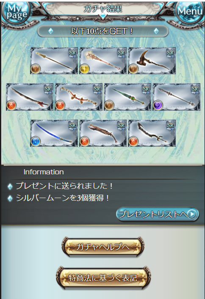Viewport: 205px width, 299px height.
Task: Open the Menu orb button
Action: click(x=189, y=12)
